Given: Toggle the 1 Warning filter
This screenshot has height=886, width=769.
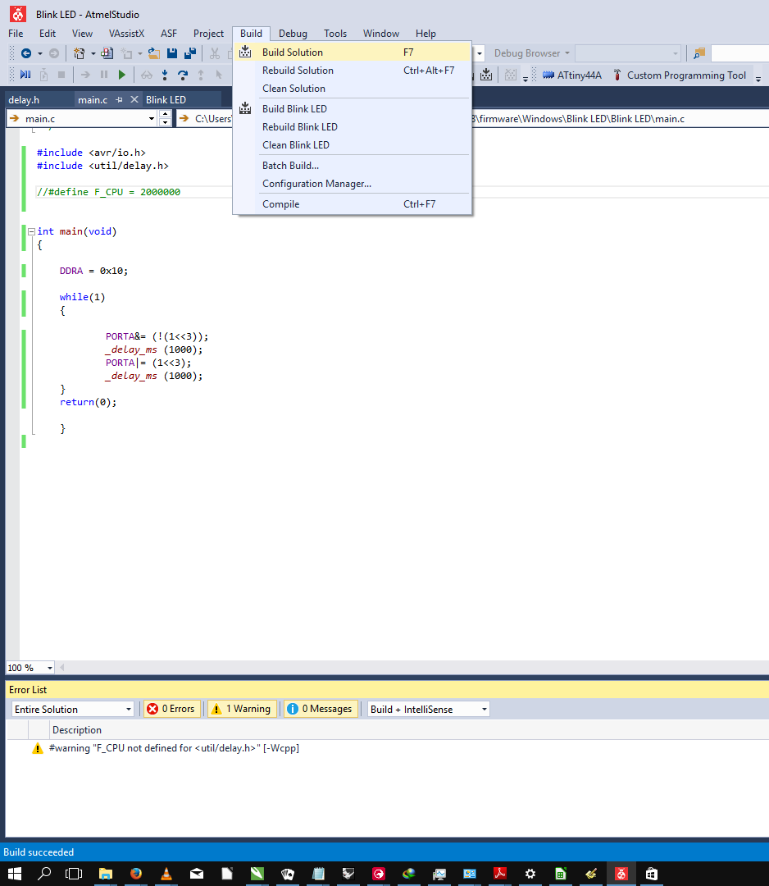Looking at the screenshot, I should point(242,709).
